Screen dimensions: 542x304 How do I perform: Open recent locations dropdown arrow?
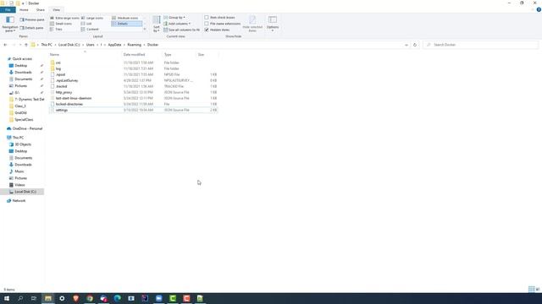[20, 45]
